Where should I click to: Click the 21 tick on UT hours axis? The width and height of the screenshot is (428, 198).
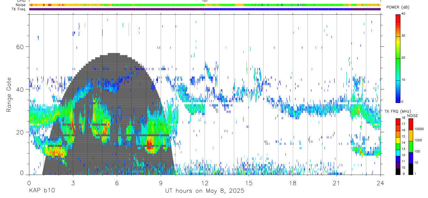(336, 183)
